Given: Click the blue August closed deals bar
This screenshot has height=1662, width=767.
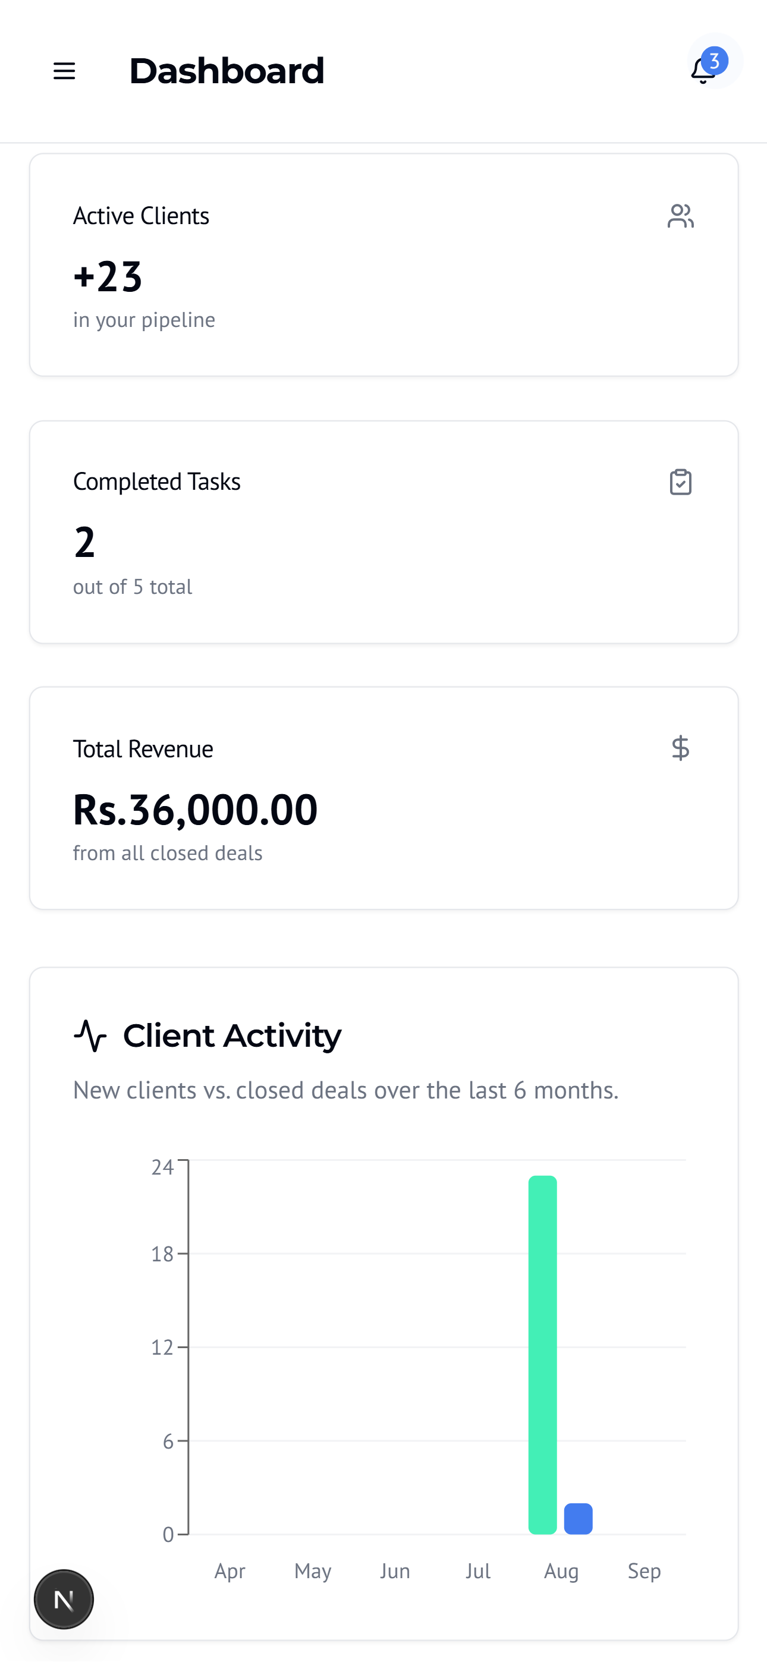Looking at the screenshot, I should [x=579, y=1518].
